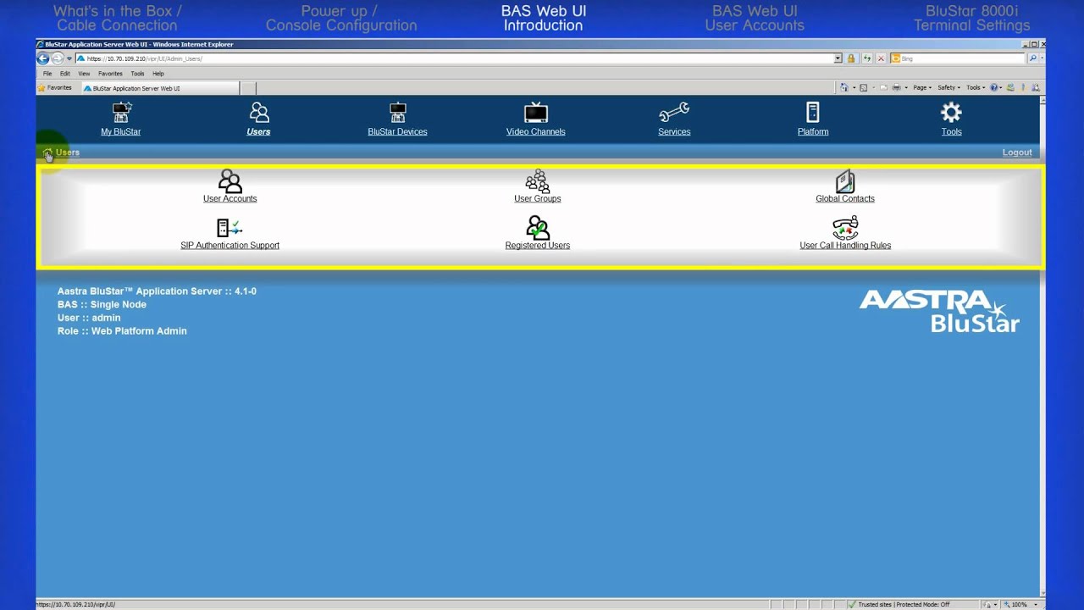This screenshot has height=610, width=1084.
Task: Open the Favorites menu in menu bar
Action: click(110, 74)
